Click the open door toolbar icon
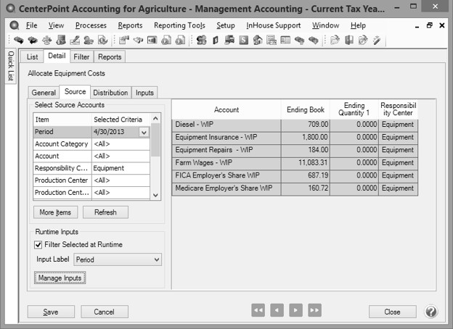This screenshot has width=453, height=329. (x=349, y=40)
